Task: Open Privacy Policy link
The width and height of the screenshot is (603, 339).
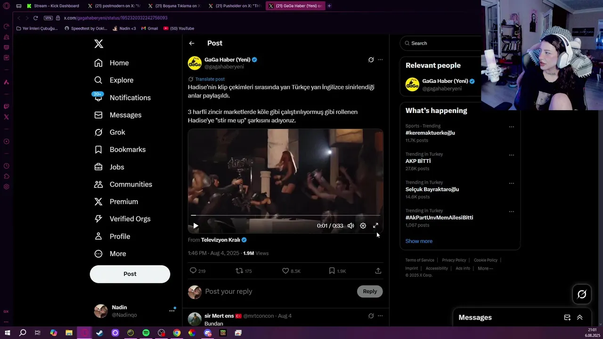Action: click(x=454, y=260)
